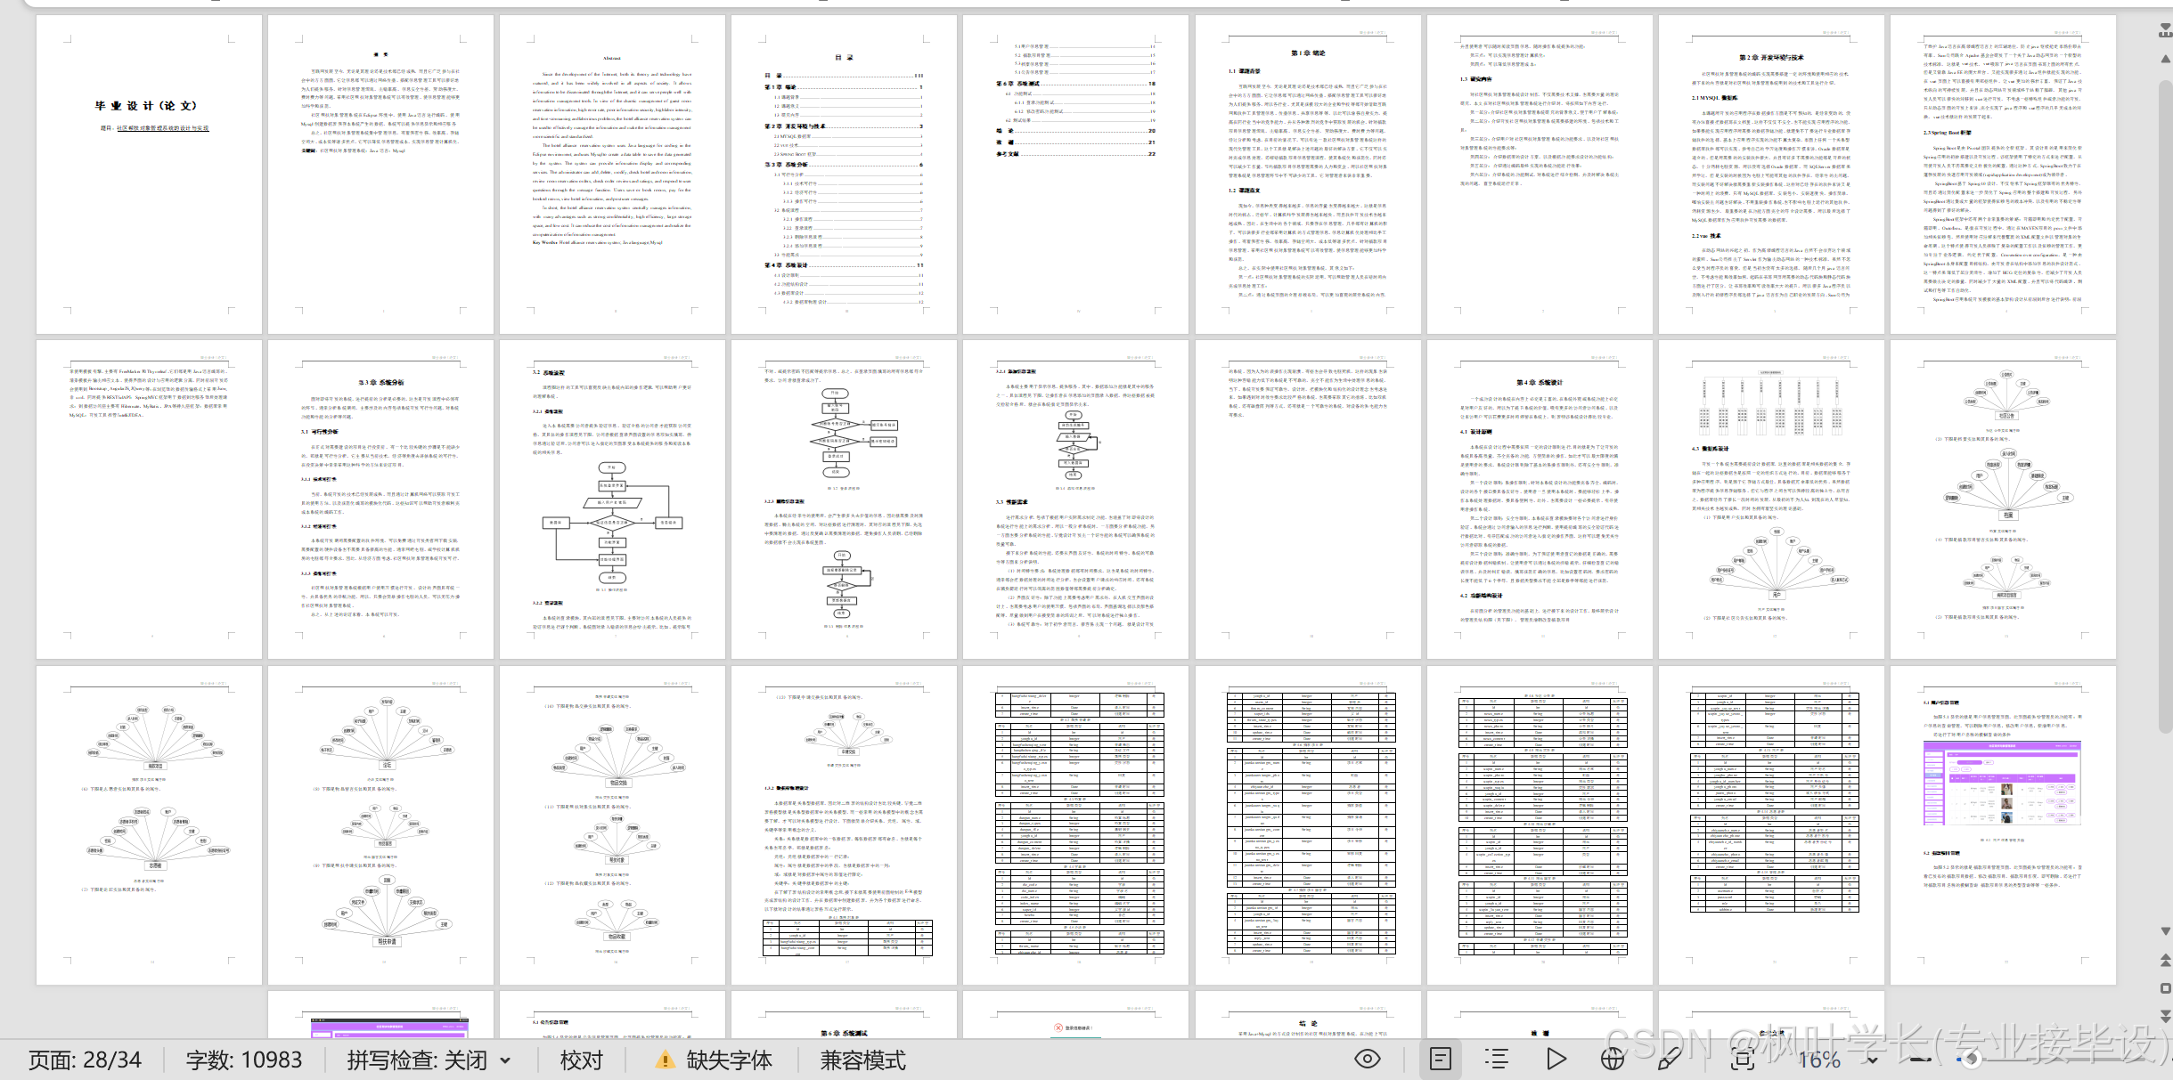Viewport: 2173px width, 1080px height.
Task: Click heading 第4章 系统设计
Action: pos(1540,383)
